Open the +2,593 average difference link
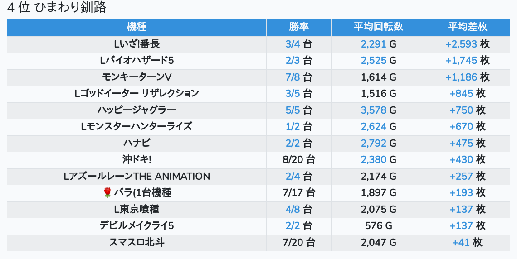The image size is (517, 259). tap(461, 44)
